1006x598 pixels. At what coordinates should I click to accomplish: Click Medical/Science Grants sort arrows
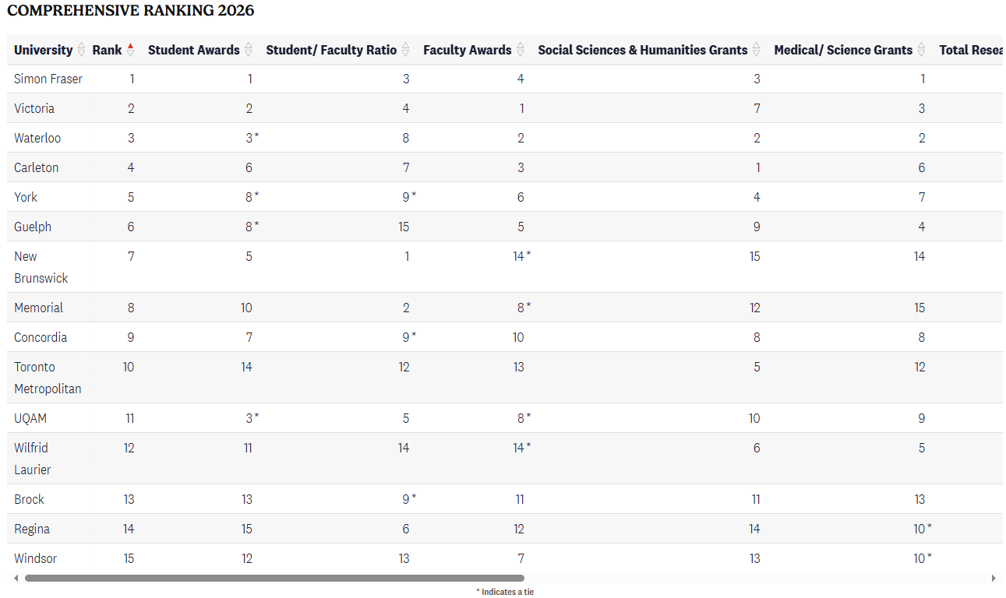pyautogui.click(x=921, y=50)
